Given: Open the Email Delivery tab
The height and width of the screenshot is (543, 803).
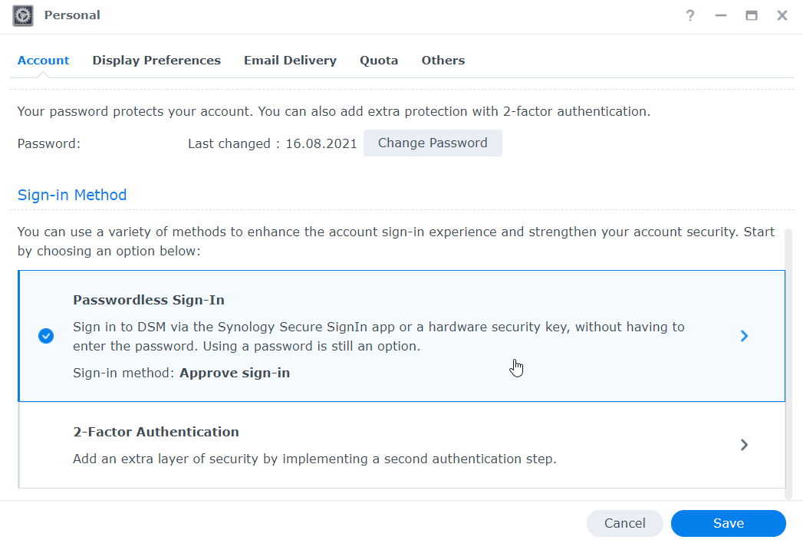Looking at the screenshot, I should pos(290,60).
